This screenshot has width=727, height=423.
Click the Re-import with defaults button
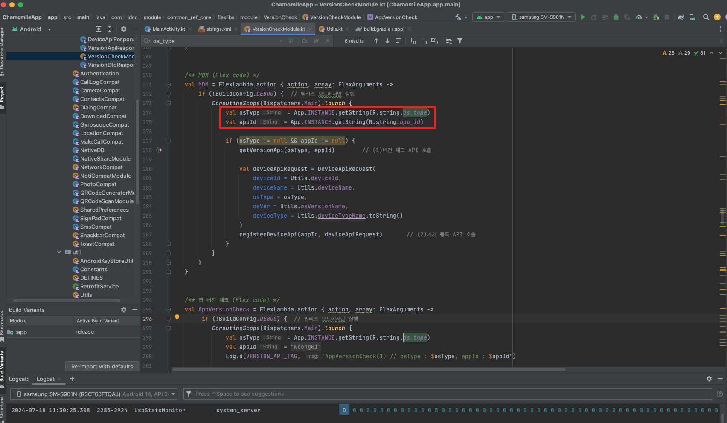tap(102, 366)
